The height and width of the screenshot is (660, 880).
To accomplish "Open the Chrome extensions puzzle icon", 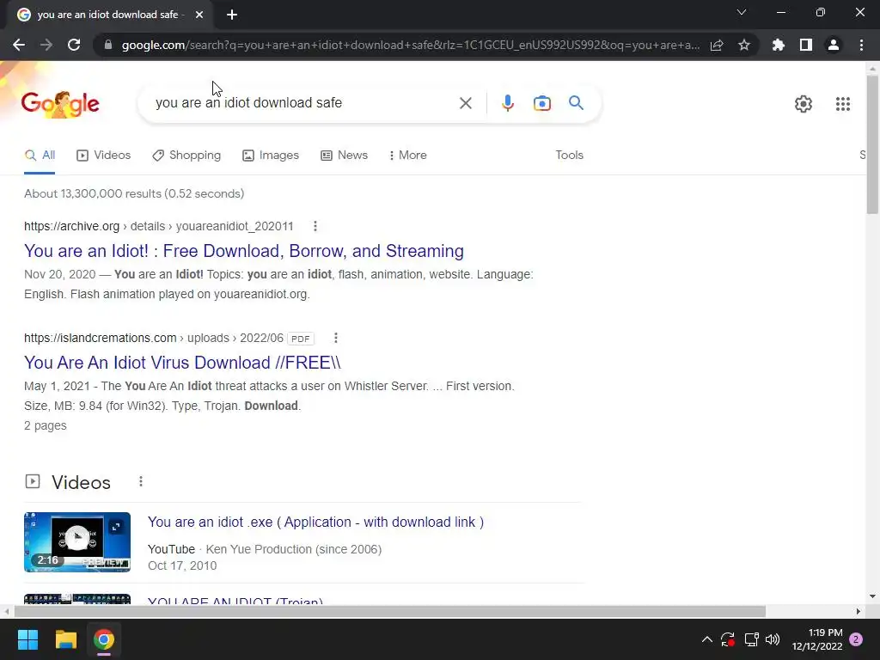I will pyautogui.click(x=779, y=45).
